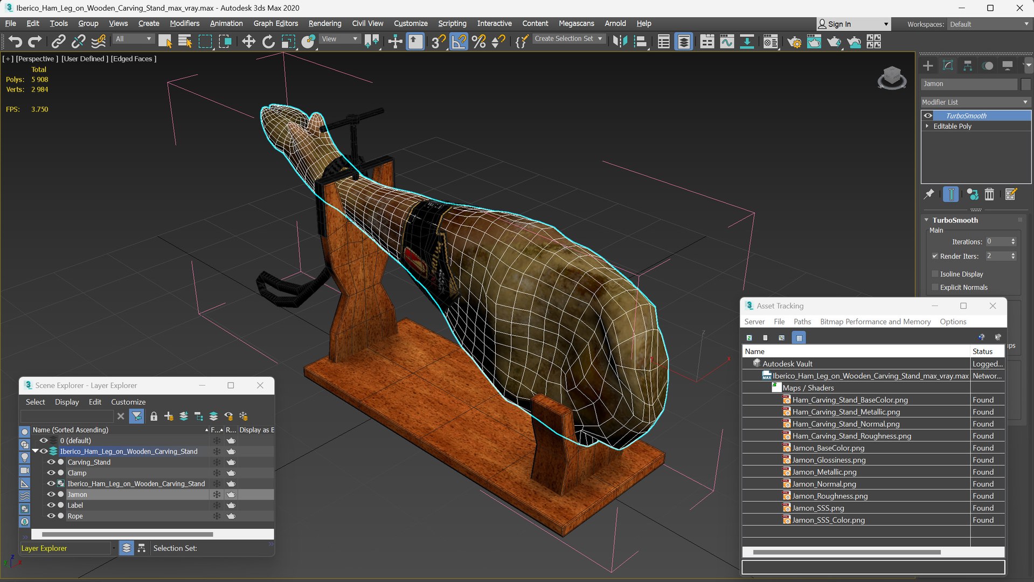The image size is (1034, 582).
Task: Click the Sign In button
Action: point(853,24)
